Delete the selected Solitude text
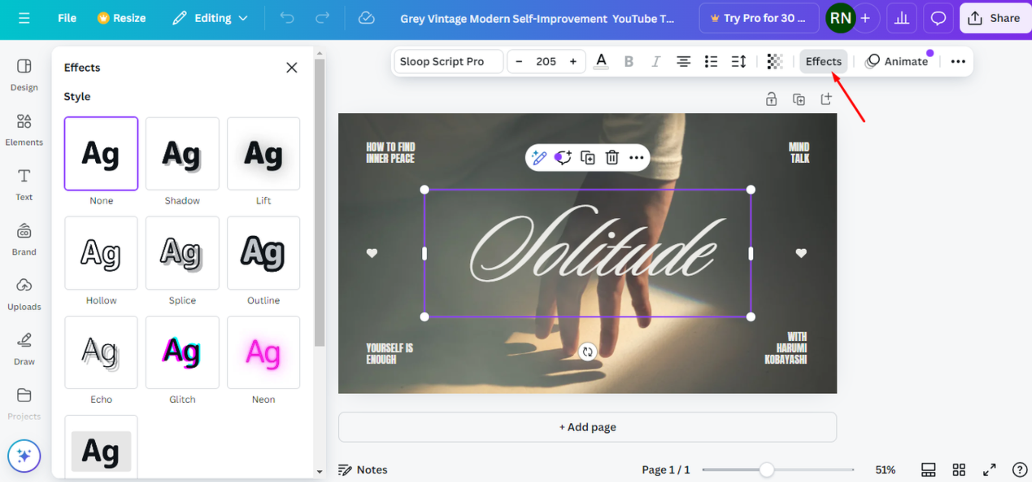Viewport: 1032px width, 482px height. 611,158
